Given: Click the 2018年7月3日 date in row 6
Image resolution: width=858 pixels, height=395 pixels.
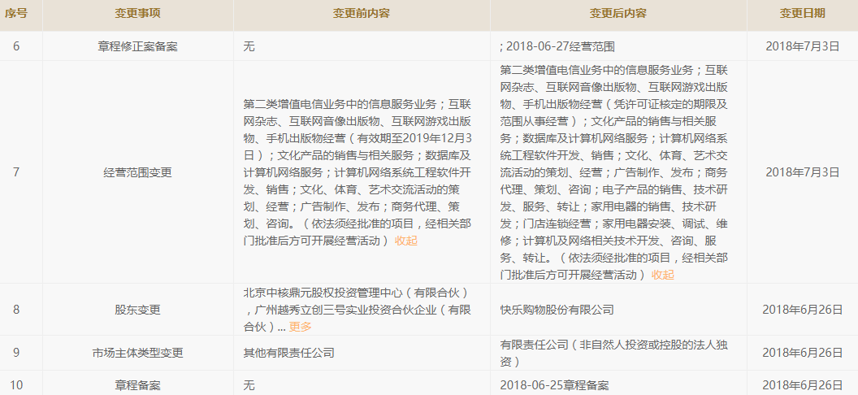Looking at the screenshot, I should click(802, 46).
